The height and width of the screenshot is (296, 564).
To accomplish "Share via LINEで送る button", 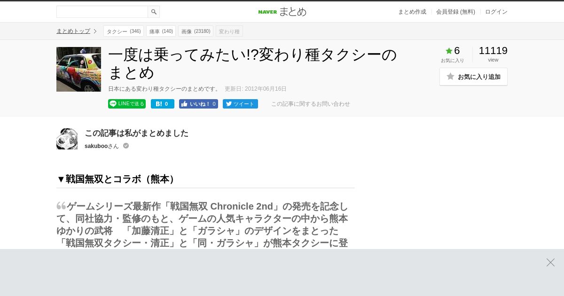I will 127,104.
